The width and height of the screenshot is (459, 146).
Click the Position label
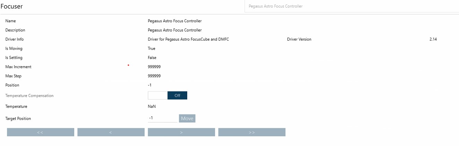point(12,85)
